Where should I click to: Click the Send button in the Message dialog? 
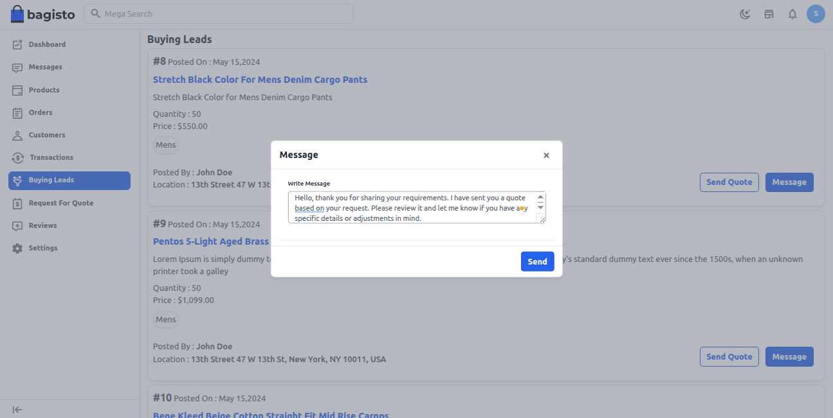(537, 261)
